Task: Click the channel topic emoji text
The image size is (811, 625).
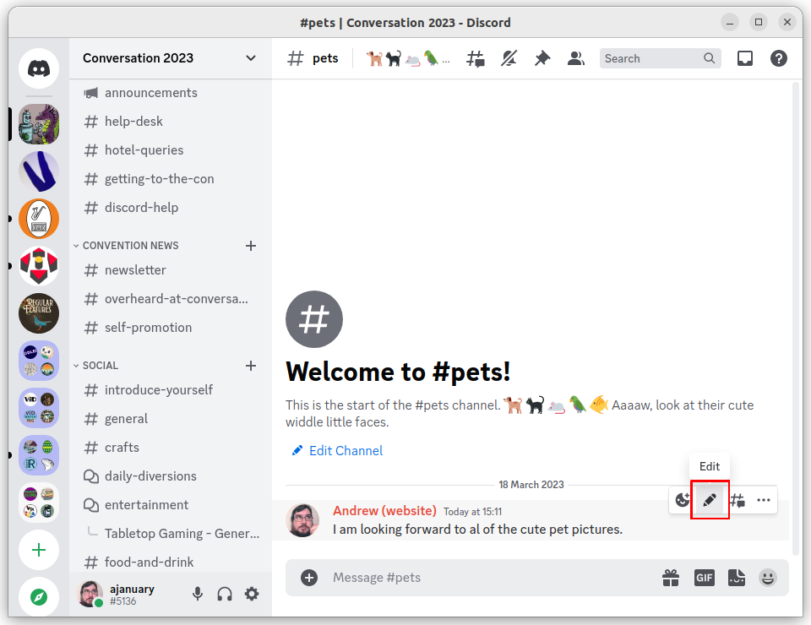Action: click(407, 58)
